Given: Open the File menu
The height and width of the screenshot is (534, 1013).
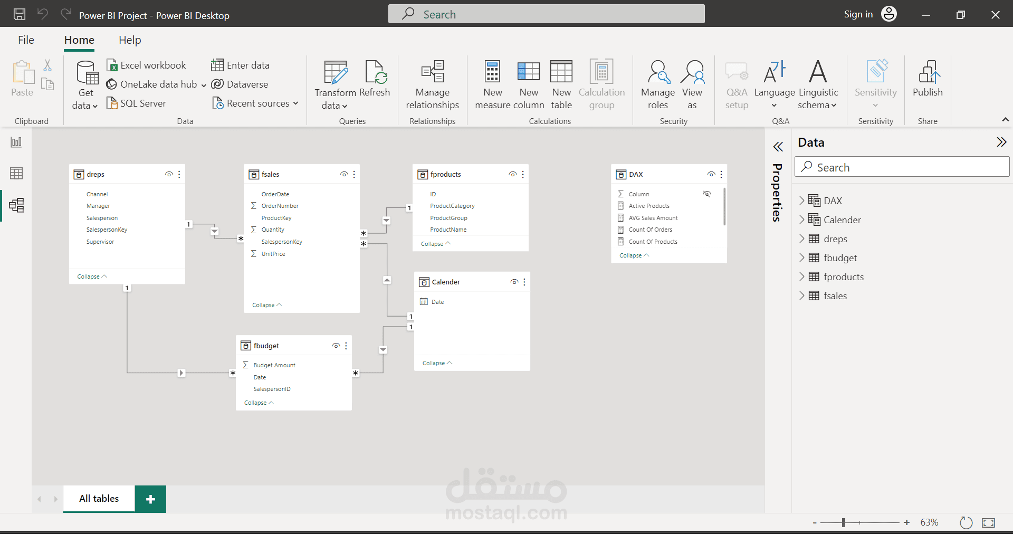Looking at the screenshot, I should click(x=26, y=40).
